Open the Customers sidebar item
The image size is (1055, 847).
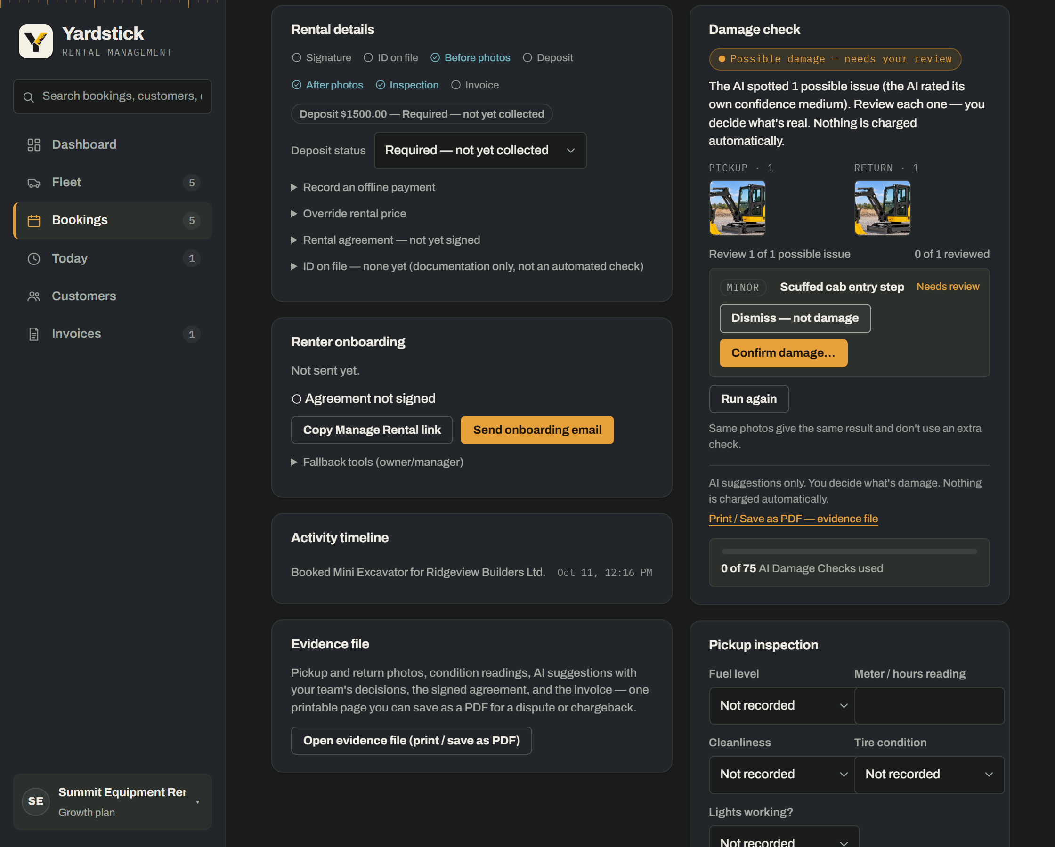tap(113, 296)
